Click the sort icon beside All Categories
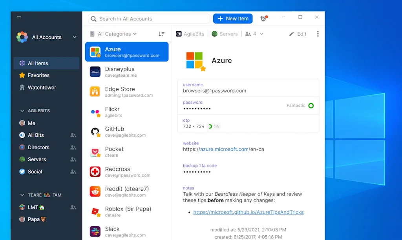The image size is (402, 240). coord(161,34)
